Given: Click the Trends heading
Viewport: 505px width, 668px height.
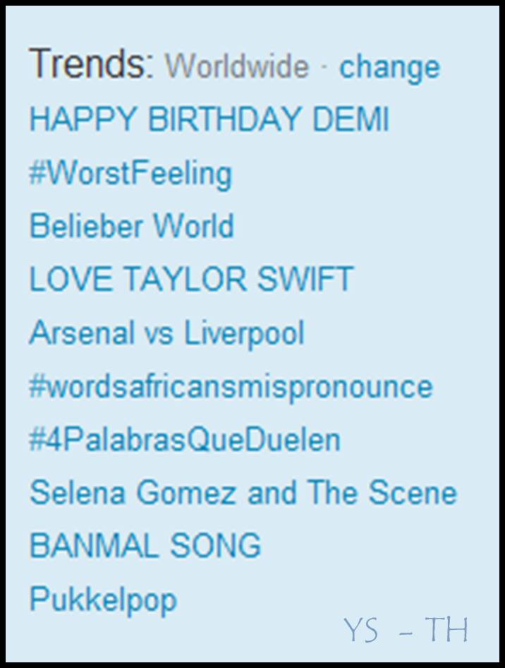Looking at the screenshot, I should click(x=92, y=64).
